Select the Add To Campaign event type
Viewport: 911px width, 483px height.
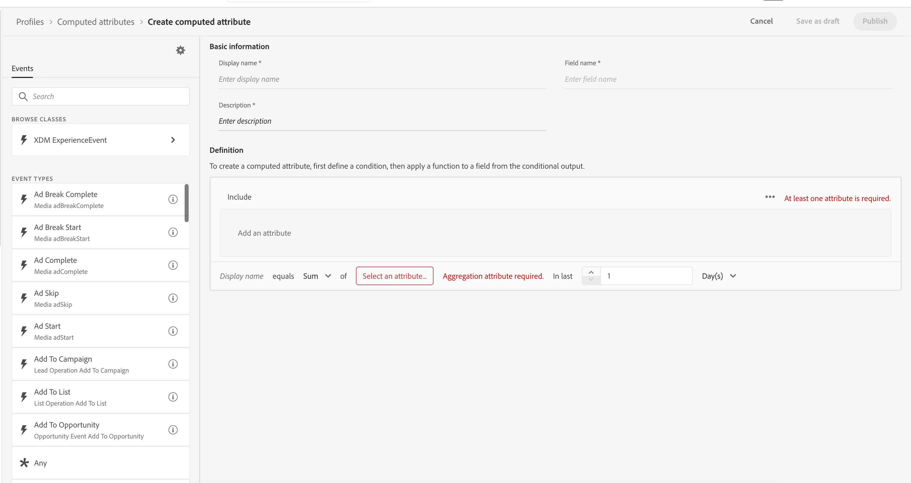100,364
